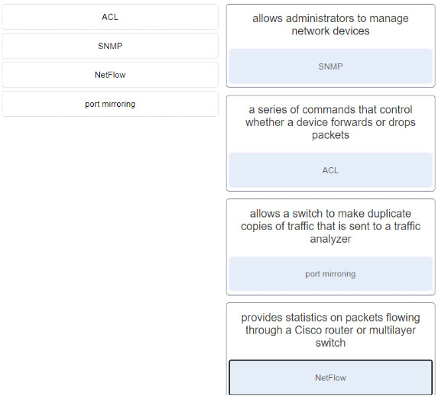Click 'a series of commands that control' description

click(x=330, y=122)
